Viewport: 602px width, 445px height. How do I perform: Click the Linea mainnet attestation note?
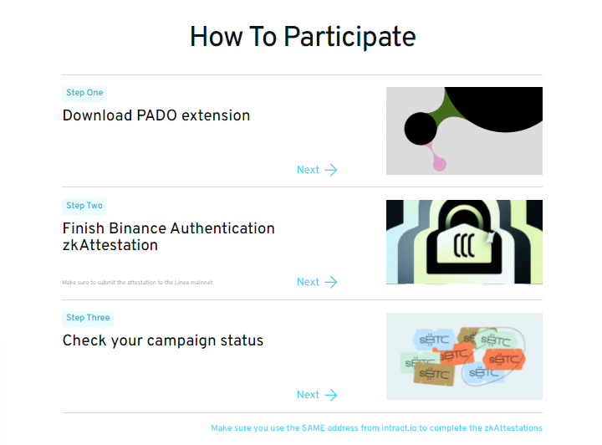click(137, 282)
